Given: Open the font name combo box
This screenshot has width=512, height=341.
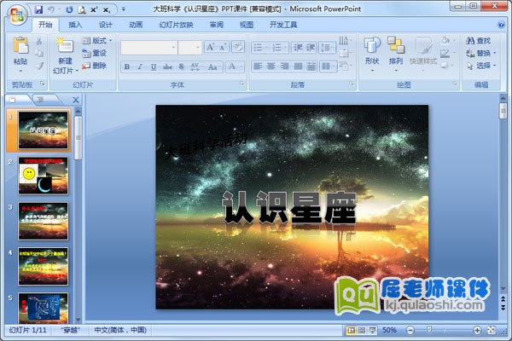Looking at the screenshot, I should 148,48.
